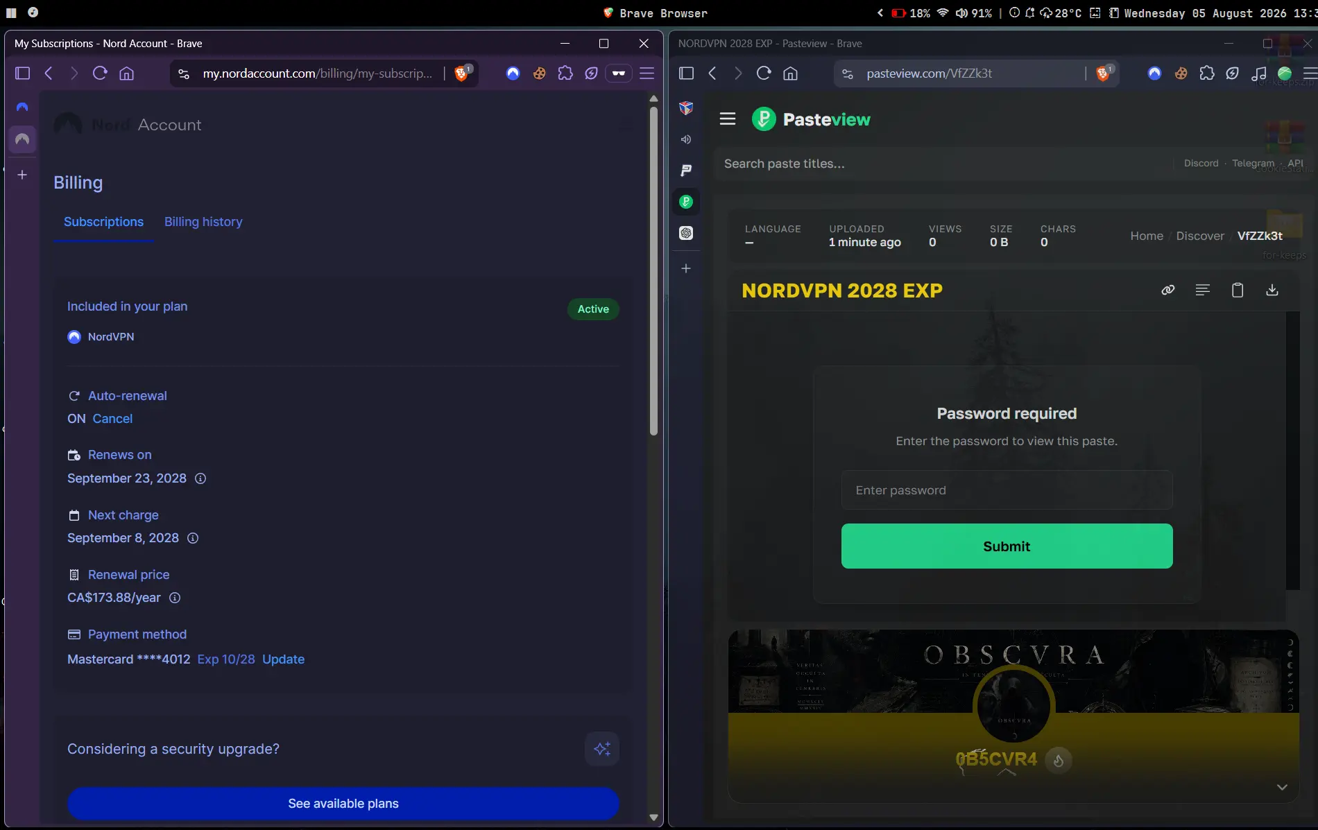Screen dimensions: 1318x830
Task: Toggle sidebar panel in Pasteview window
Action: 686,74
